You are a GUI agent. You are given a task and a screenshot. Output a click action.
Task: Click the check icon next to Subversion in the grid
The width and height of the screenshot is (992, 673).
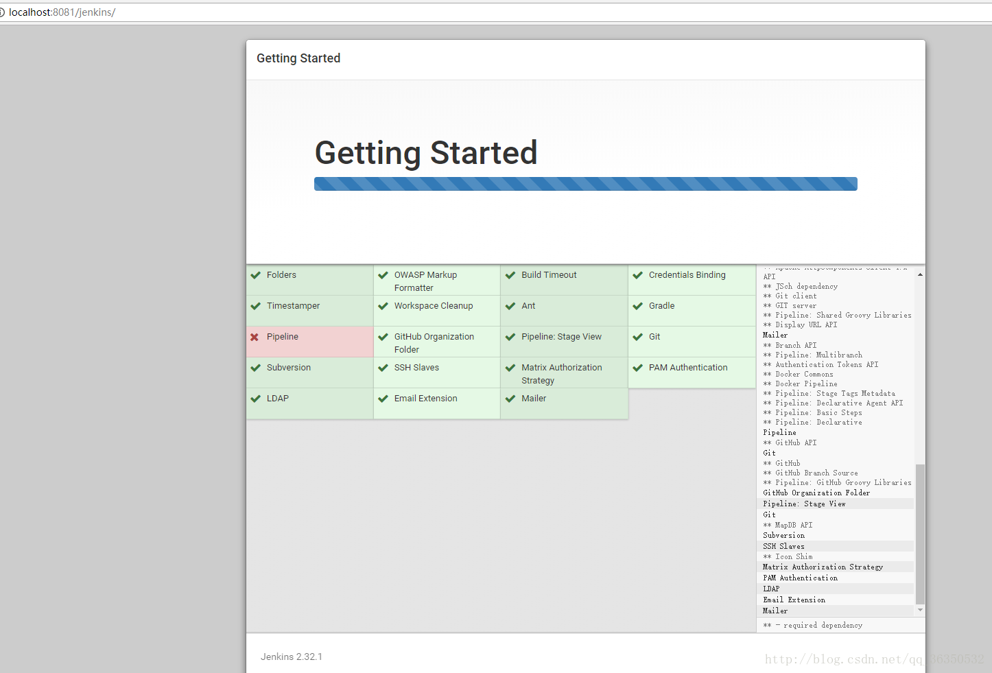(255, 368)
